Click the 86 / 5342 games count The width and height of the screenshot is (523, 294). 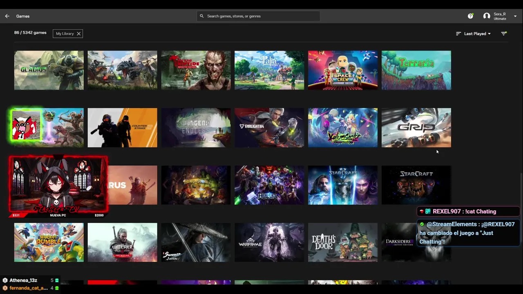tap(30, 33)
